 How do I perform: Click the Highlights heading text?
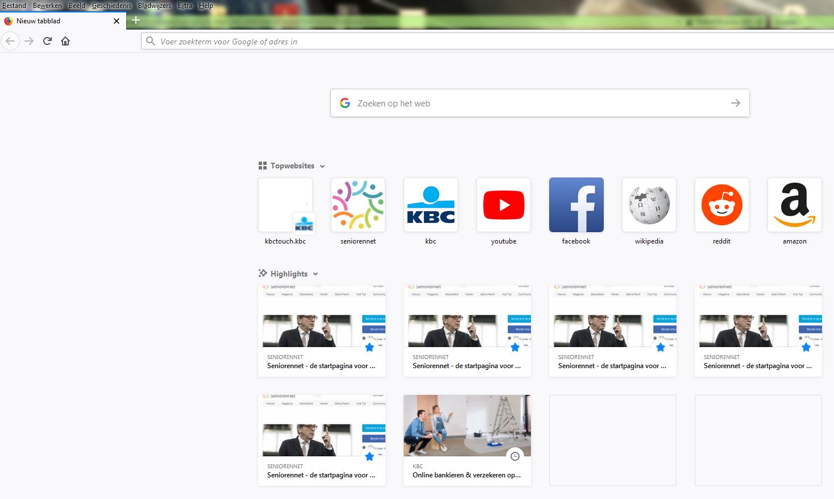(x=289, y=274)
